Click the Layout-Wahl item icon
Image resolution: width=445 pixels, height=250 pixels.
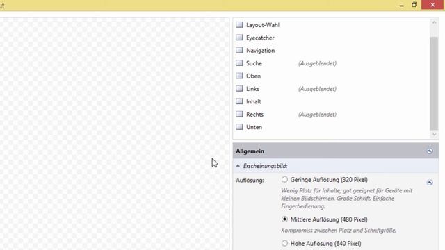click(239, 25)
